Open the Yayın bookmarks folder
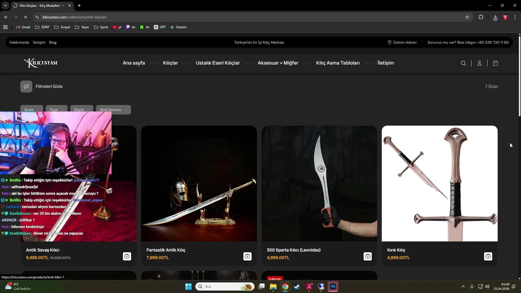 click(x=82, y=27)
